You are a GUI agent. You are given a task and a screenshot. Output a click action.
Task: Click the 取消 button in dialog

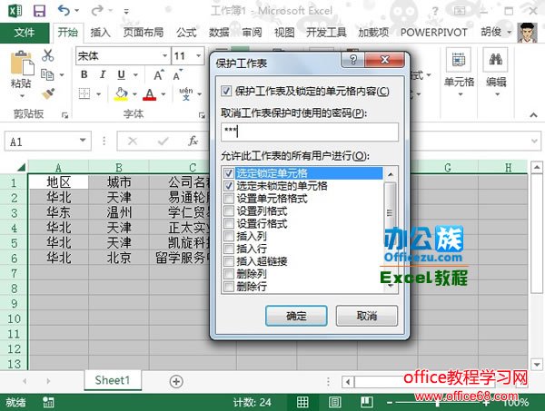(367, 316)
